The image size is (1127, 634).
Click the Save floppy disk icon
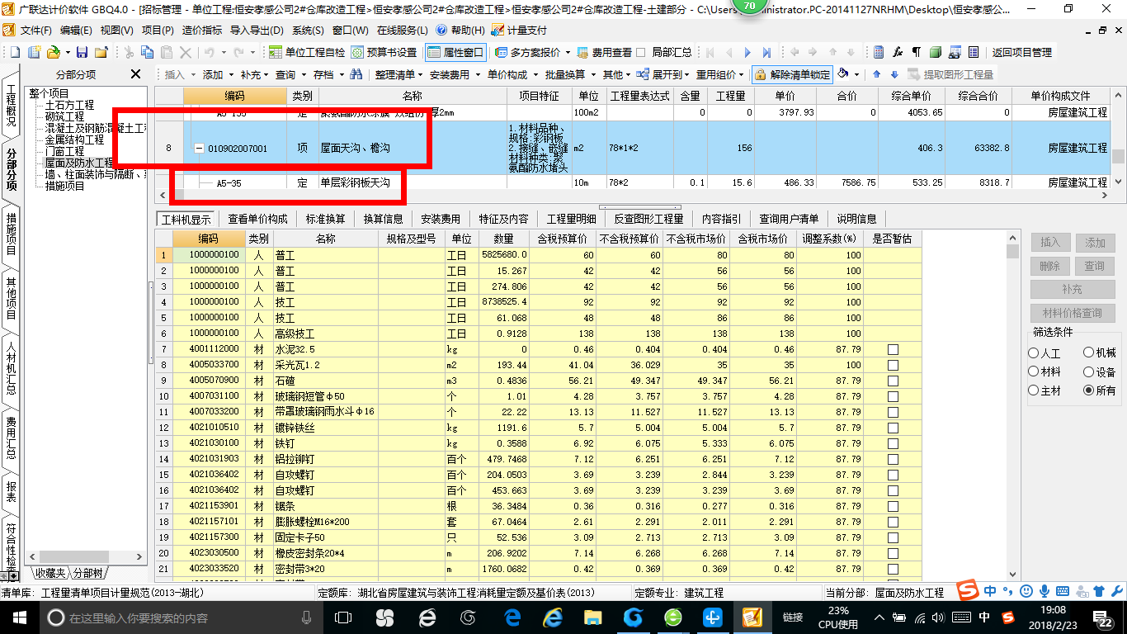click(x=82, y=52)
